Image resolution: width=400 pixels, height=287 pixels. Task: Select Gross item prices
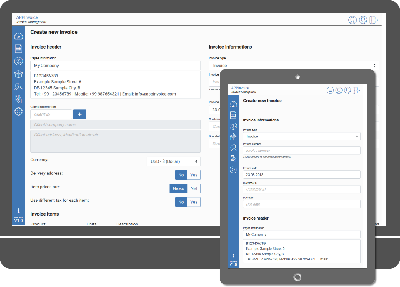[178, 188]
